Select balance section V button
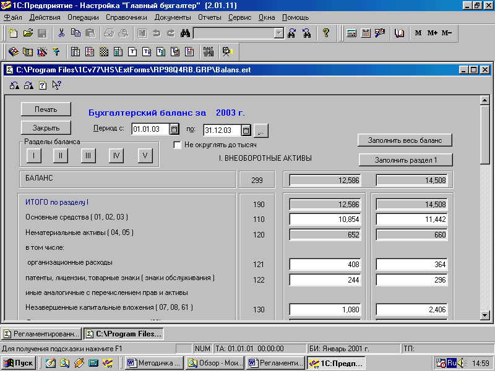 tap(145, 156)
